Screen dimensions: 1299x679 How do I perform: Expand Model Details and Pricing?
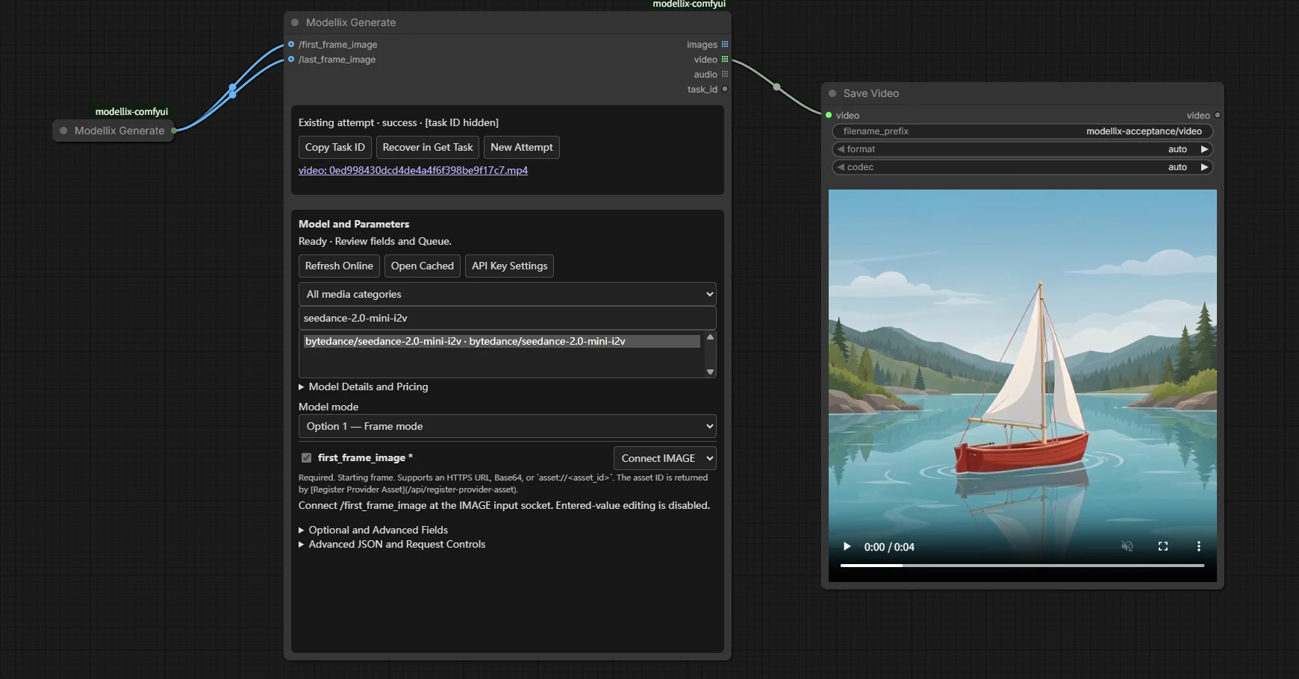pos(364,387)
